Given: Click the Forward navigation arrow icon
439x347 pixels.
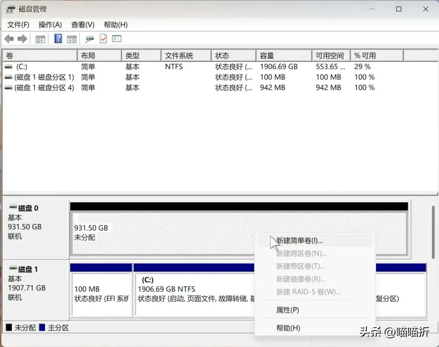Looking at the screenshot, I should (x=23, y=38).
